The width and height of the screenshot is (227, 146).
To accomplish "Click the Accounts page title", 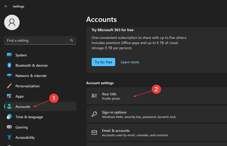I will [101, 20].
